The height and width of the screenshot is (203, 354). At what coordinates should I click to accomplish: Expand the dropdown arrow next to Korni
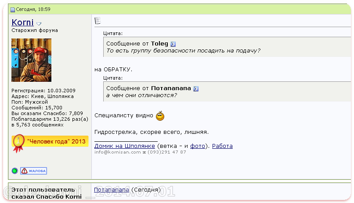coord(39,24)
